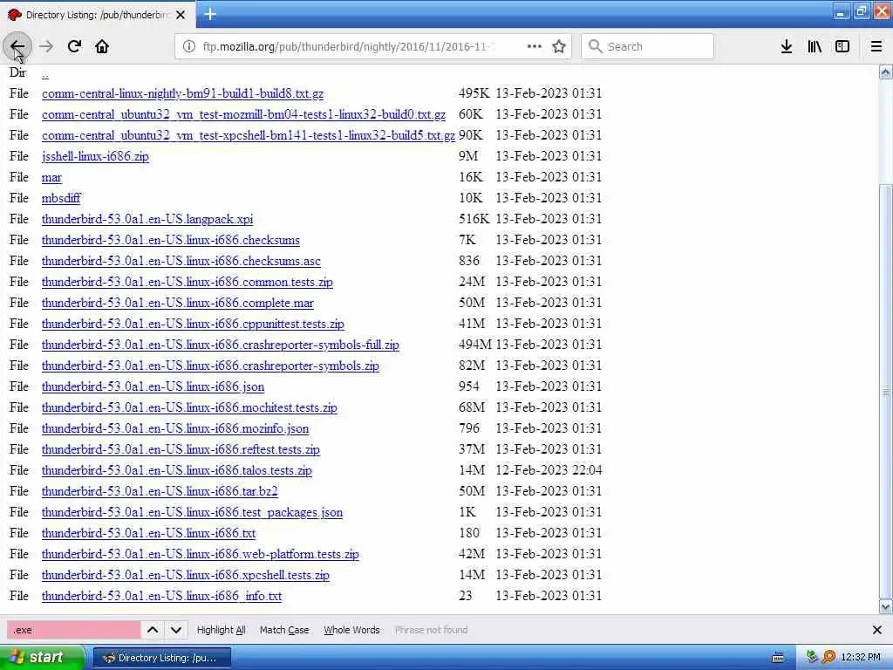Image resolution: width=893 pixels, height=670 pixels.
Task: Open linux-i686.checksums link
Action: tap(170, 240)
